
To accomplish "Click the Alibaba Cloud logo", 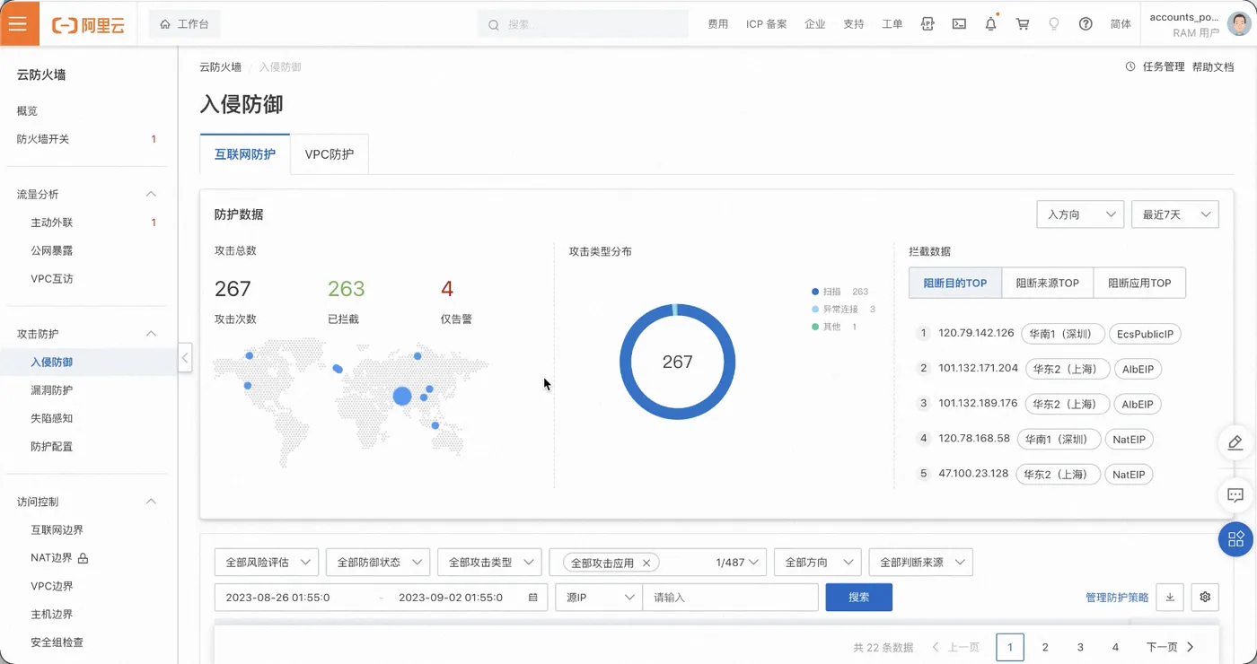I will [x=88, y=25].
